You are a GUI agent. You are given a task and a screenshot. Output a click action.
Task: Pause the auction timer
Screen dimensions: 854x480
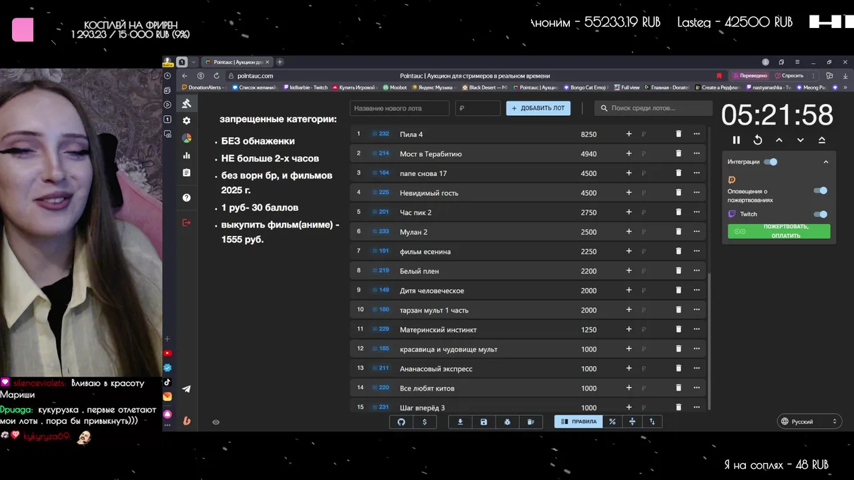[737, 140]
